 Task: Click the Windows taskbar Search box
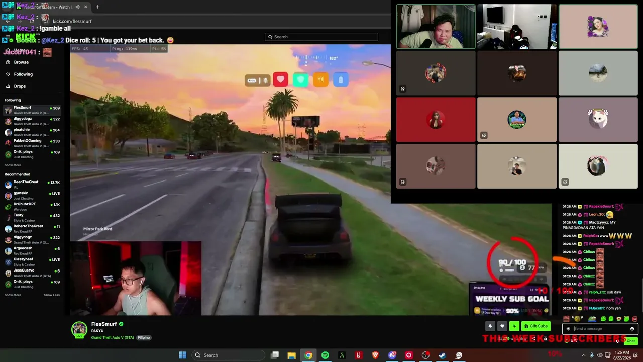tap(228, 355)
